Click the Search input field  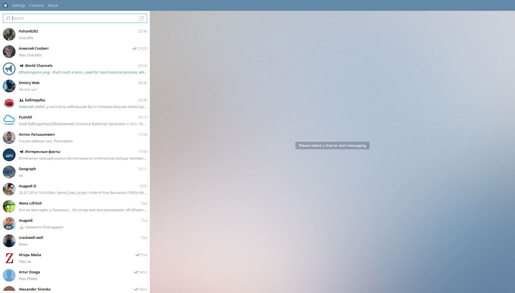tap(75, 18)
